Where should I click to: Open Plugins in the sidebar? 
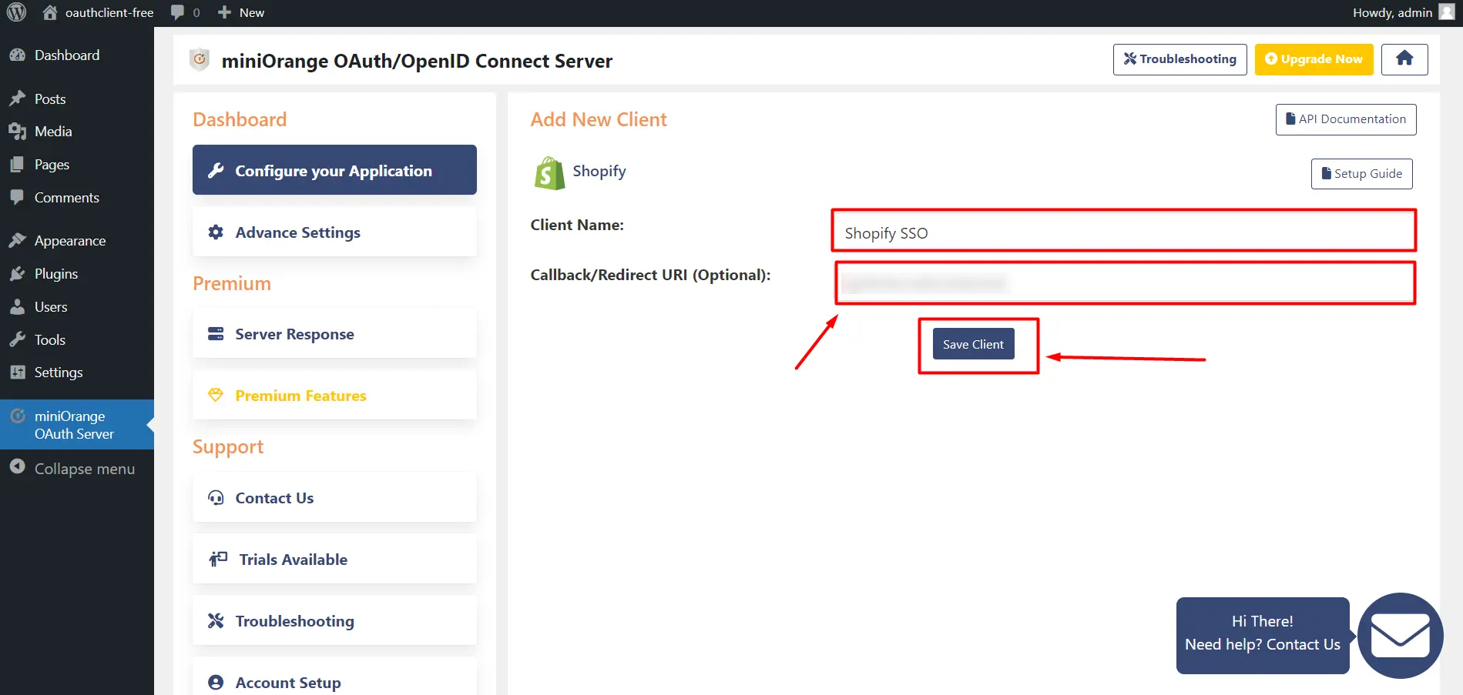coord(77,274)
